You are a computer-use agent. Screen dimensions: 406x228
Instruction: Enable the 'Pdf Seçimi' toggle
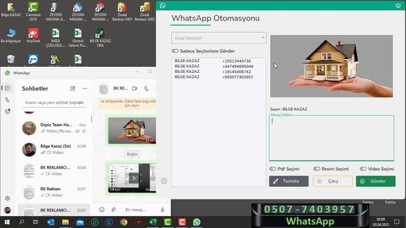[273, 169]
